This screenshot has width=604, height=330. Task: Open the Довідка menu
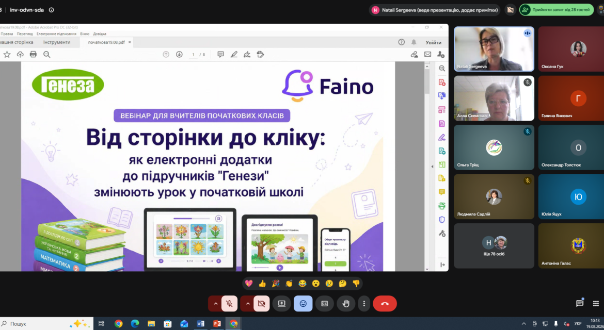(x=100, y=34)
